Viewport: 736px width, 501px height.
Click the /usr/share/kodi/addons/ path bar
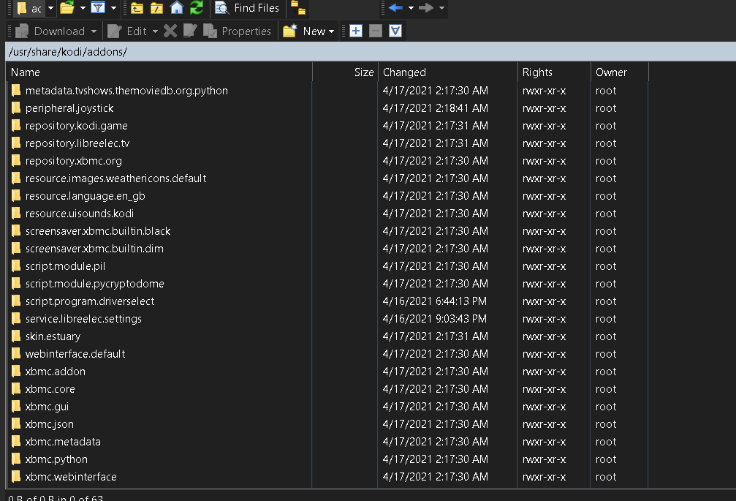(x=67, y=52)
